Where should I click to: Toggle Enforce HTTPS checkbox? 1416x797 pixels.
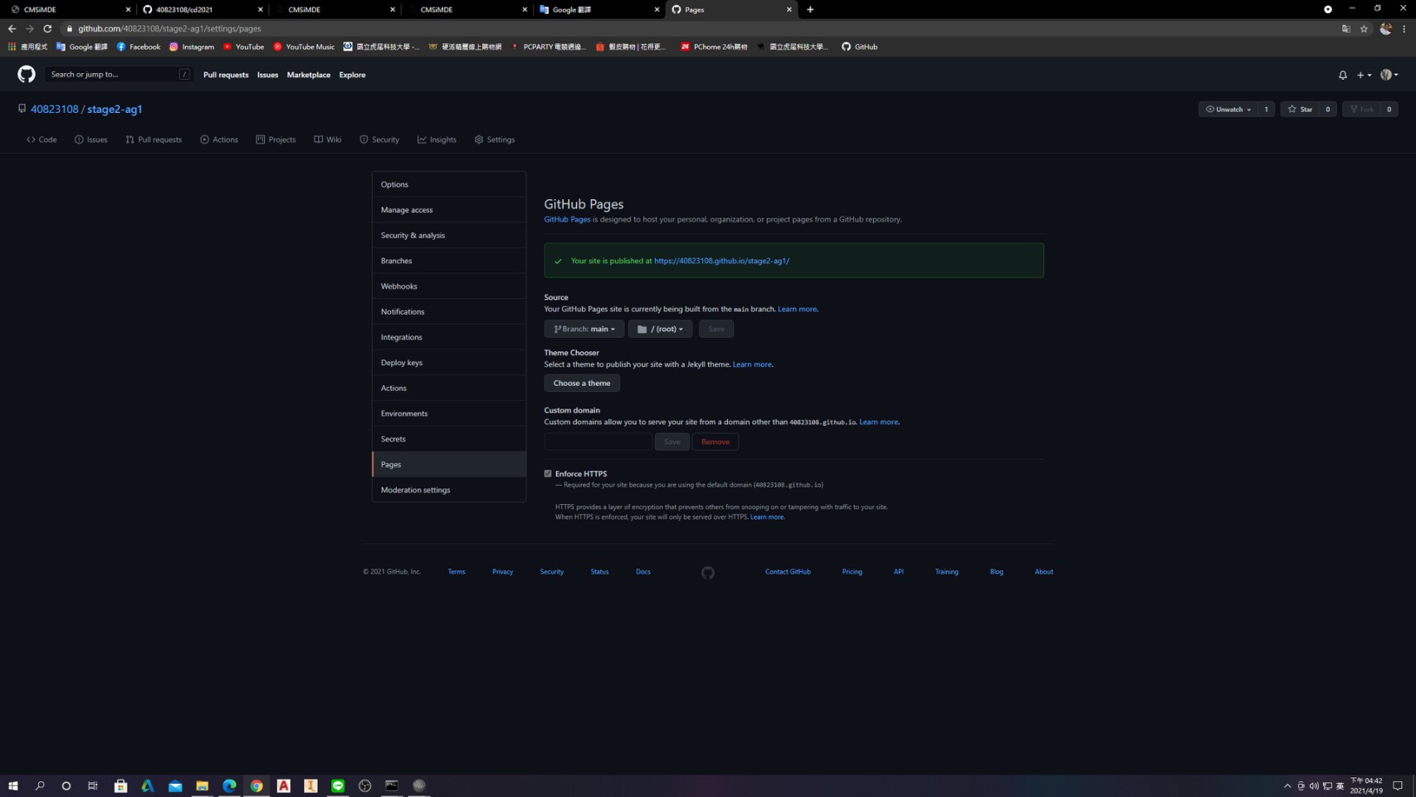(x=548, y=474)
